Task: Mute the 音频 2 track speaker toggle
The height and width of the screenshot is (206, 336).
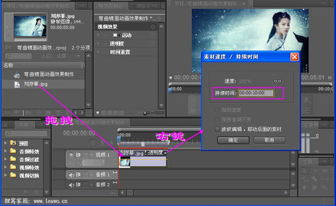Action: click(71, 185)
